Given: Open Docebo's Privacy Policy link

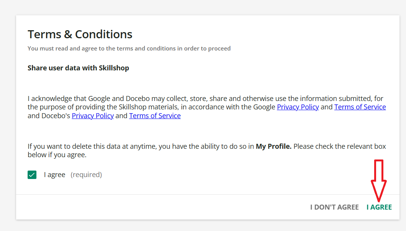Looking at the screenshot, I should pos(93,116).
